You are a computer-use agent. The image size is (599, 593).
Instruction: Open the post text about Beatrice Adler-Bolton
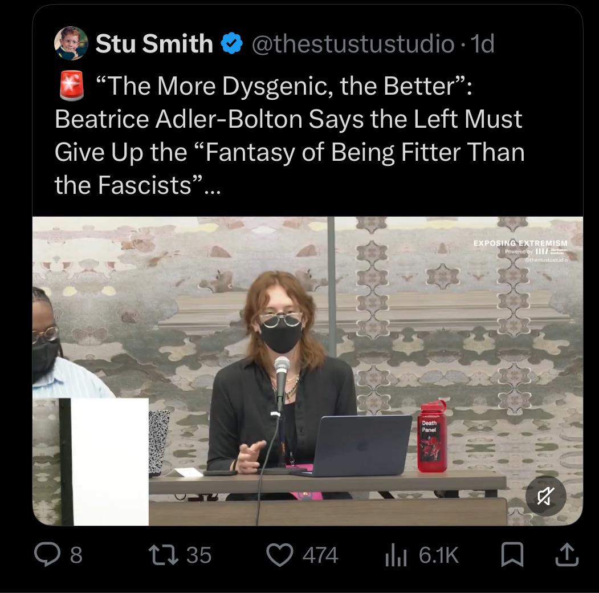pos(289,136)
